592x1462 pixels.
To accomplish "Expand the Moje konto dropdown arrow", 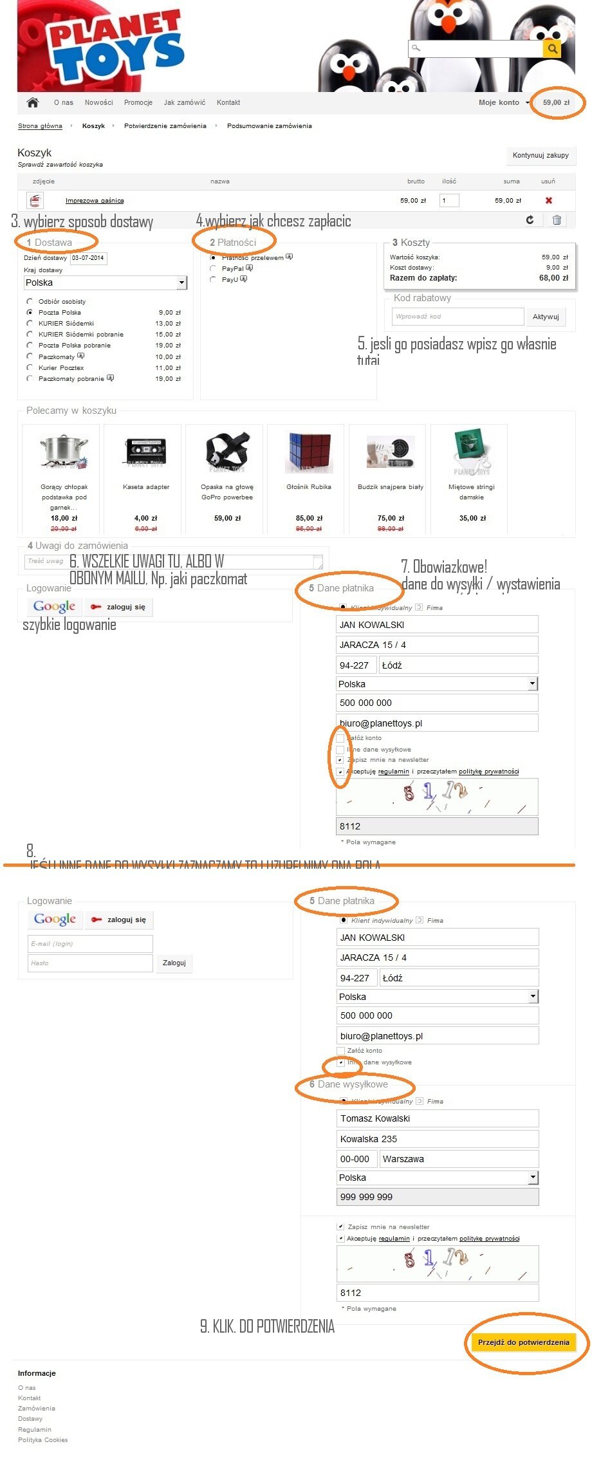I will pos(528,102).
